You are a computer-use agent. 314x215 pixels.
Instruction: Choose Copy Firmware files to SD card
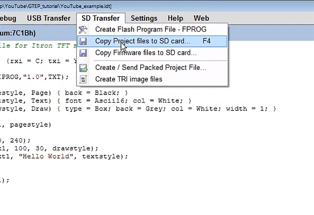point(146,53)
